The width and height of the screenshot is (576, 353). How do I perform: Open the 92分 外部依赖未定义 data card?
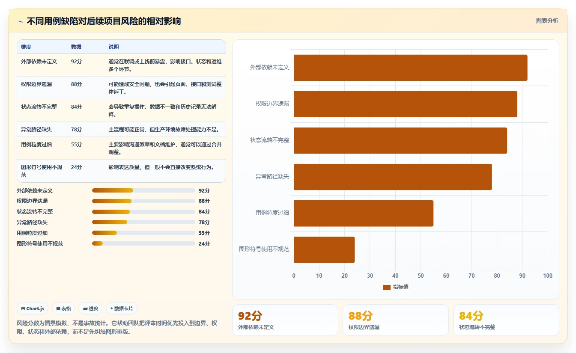(286, 320)
